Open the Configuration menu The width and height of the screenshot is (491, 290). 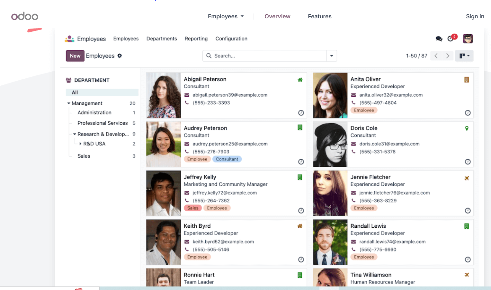pyautogui.click(x=231, y=39)
